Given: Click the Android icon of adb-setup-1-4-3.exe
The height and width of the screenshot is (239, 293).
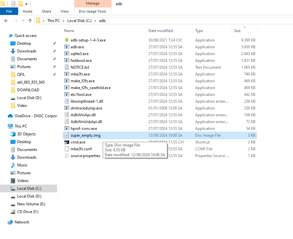Looking at the screenshot, I should pyautogui.click(x=67, y=40).
